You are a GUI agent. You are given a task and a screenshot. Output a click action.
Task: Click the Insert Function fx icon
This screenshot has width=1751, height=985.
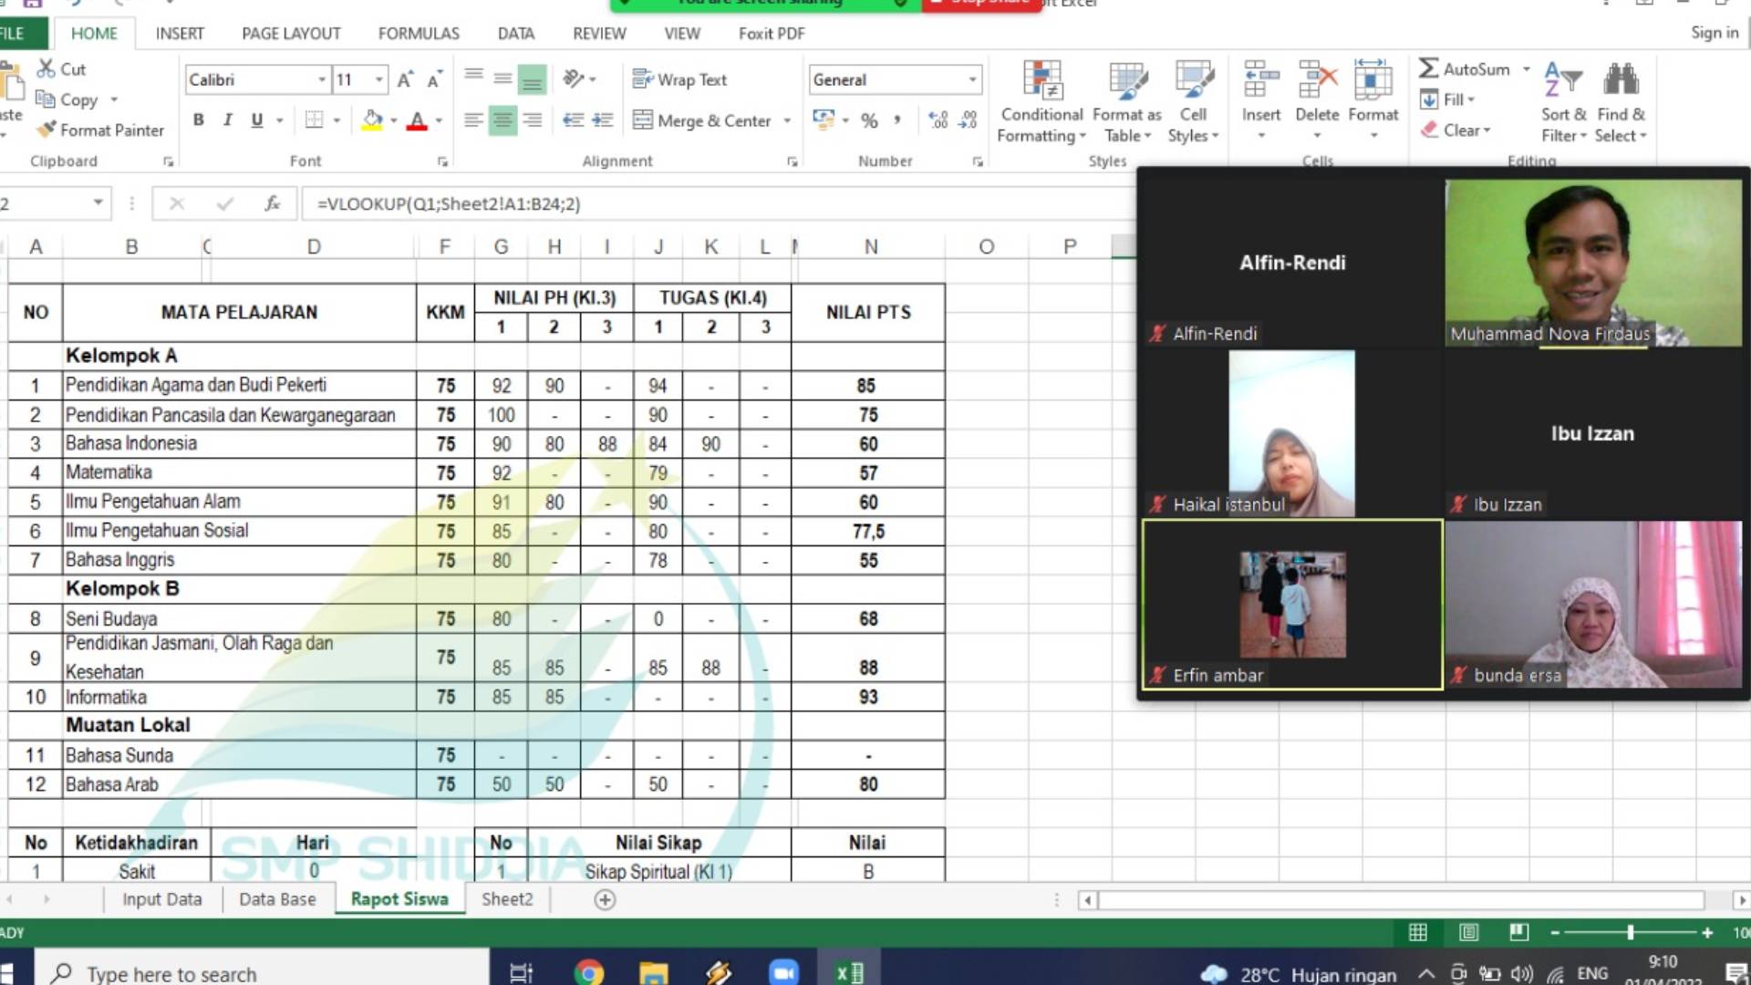coord(272,203)
